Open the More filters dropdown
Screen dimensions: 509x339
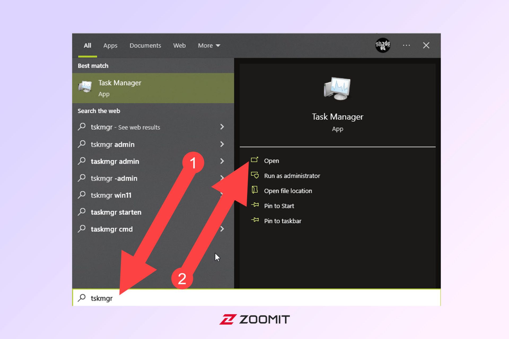pyautogui.click(x=209, y=46)
